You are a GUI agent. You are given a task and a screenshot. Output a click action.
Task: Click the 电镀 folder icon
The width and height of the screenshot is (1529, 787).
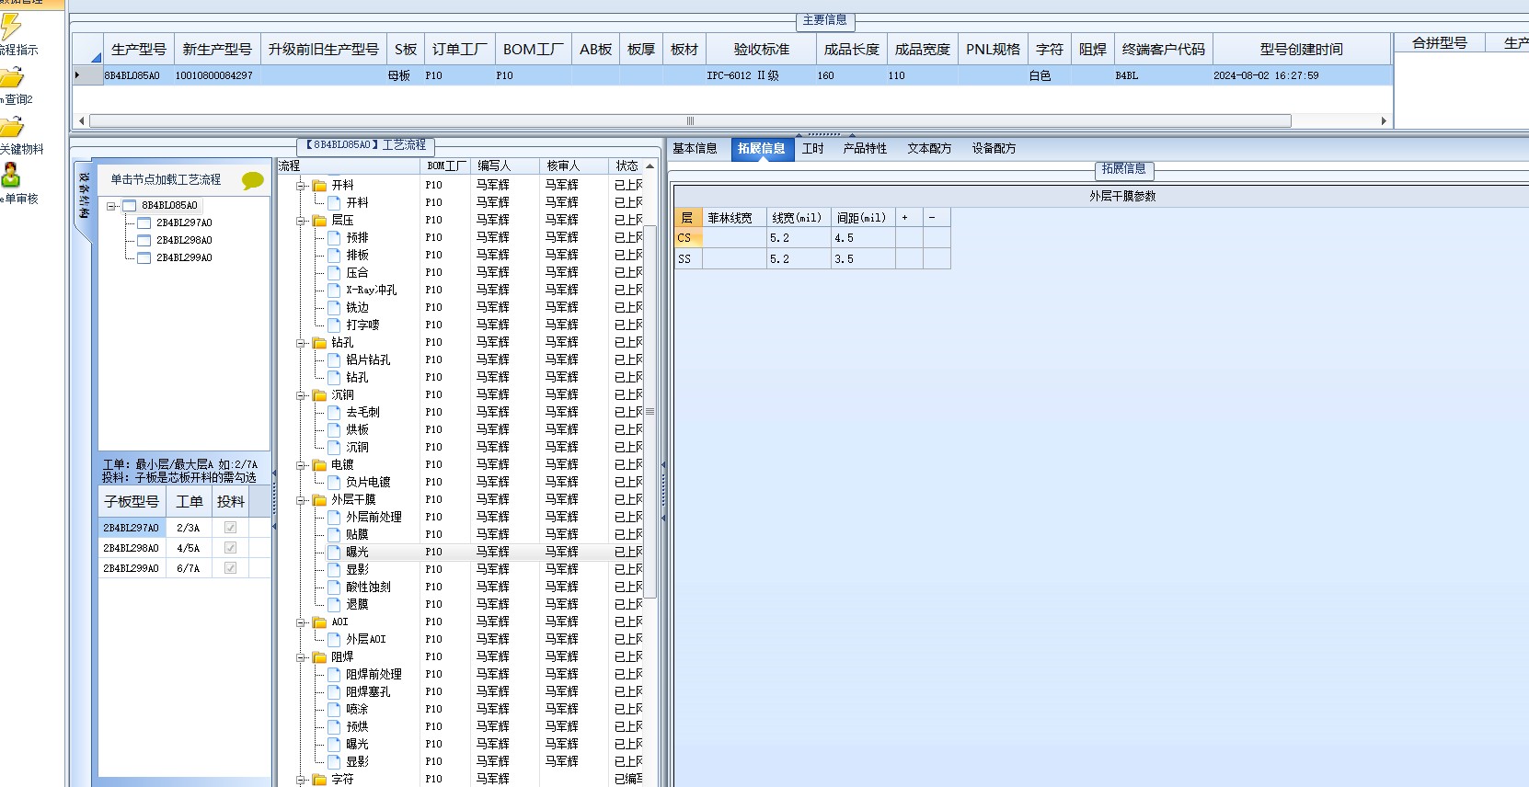(x=320, y=465)
